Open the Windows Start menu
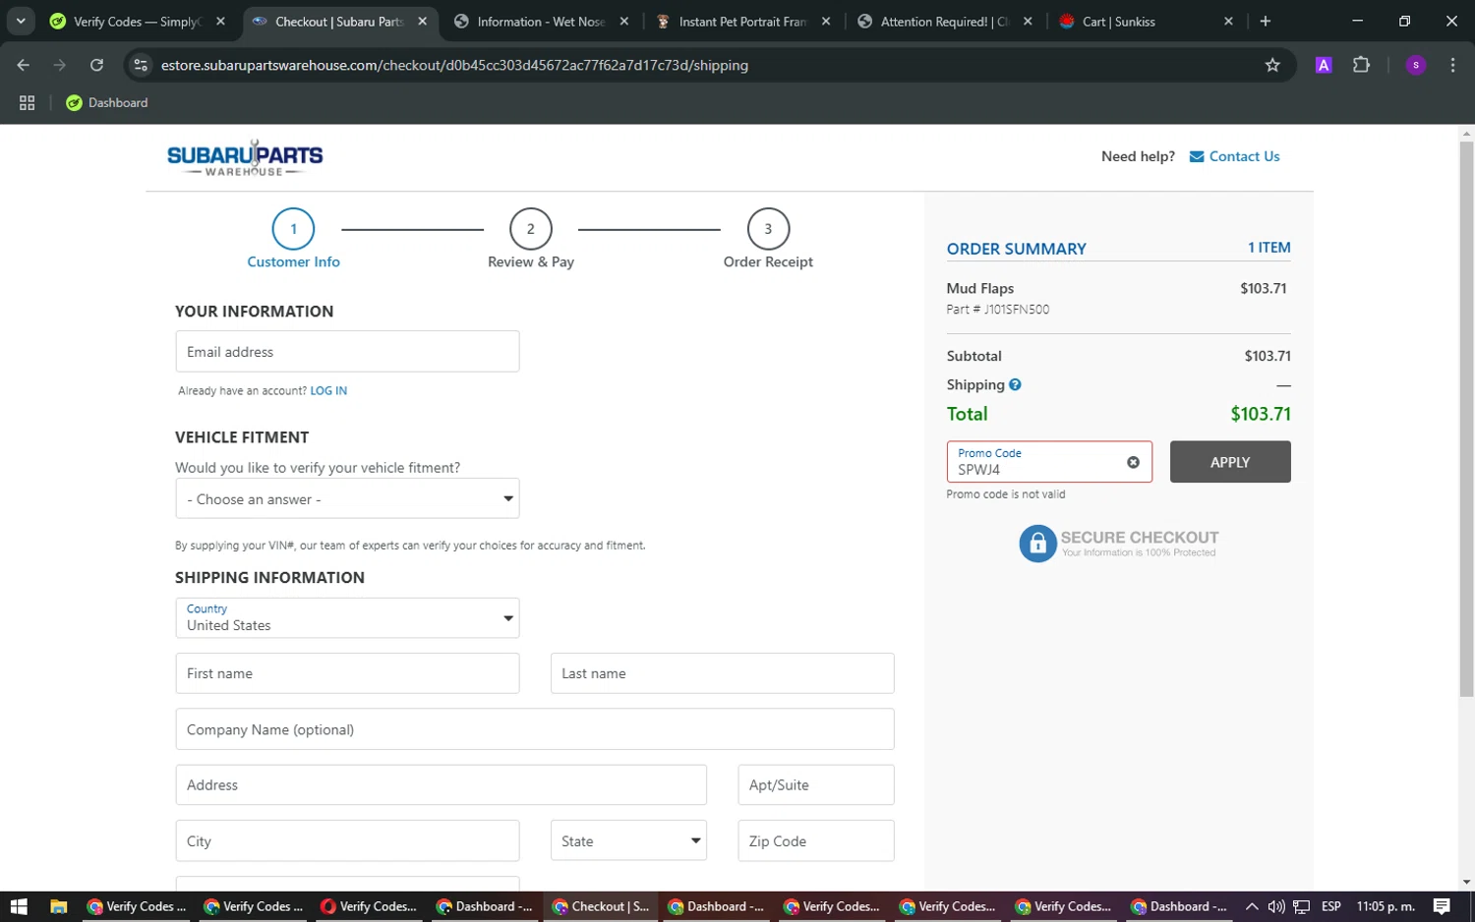The height and width of the screenshot is (922, 1475). [x=18, y=906]
